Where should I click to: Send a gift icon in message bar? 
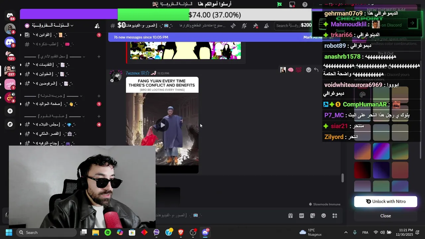[x=291, y=216]
